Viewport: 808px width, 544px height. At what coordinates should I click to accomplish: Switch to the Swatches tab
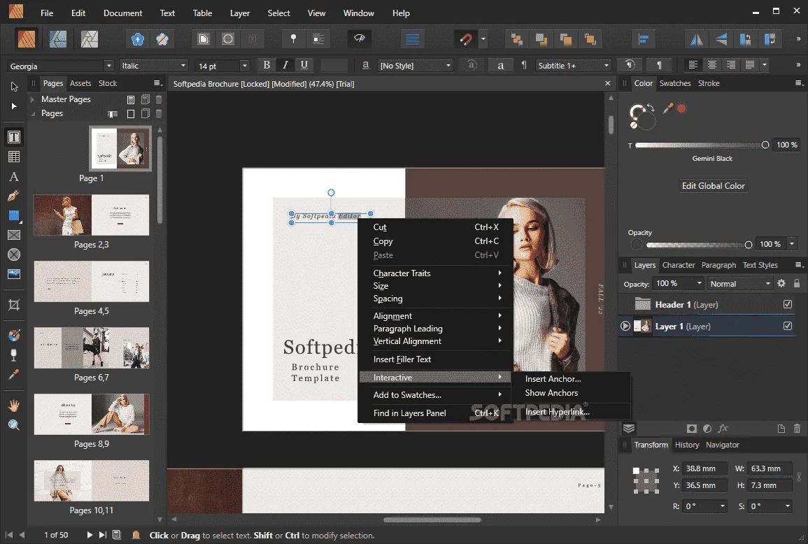(674, 83)
